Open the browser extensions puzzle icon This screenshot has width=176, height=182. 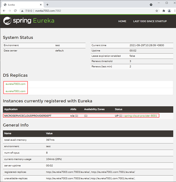click(x=164, y=11)
